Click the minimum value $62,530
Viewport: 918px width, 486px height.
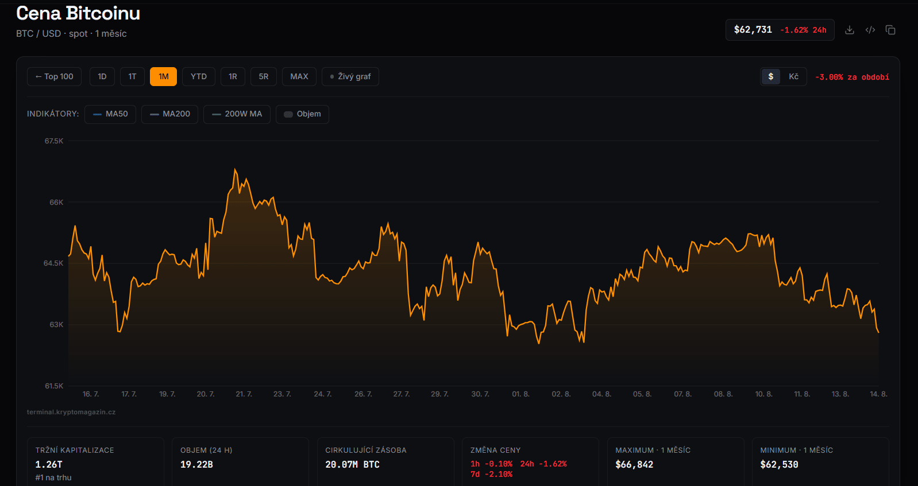pos(779,464)
